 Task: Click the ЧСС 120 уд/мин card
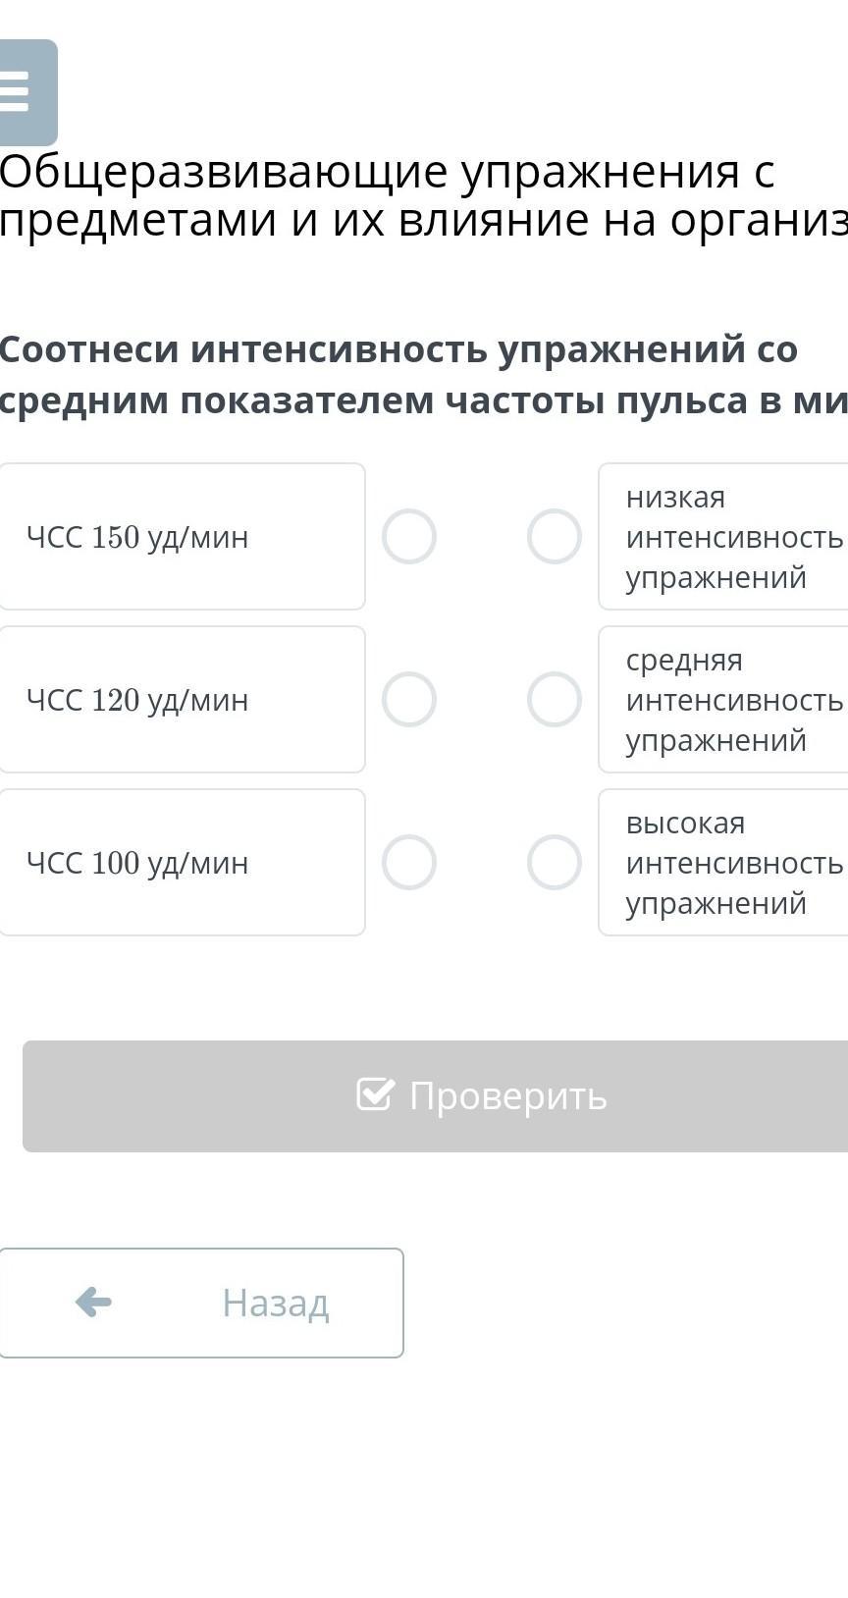(182, 699)
